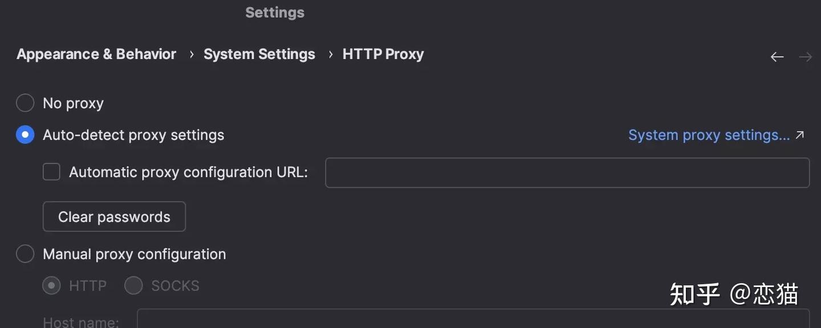Click the Manual proxy configuration label
821x328 pixels.
point(135,253)
